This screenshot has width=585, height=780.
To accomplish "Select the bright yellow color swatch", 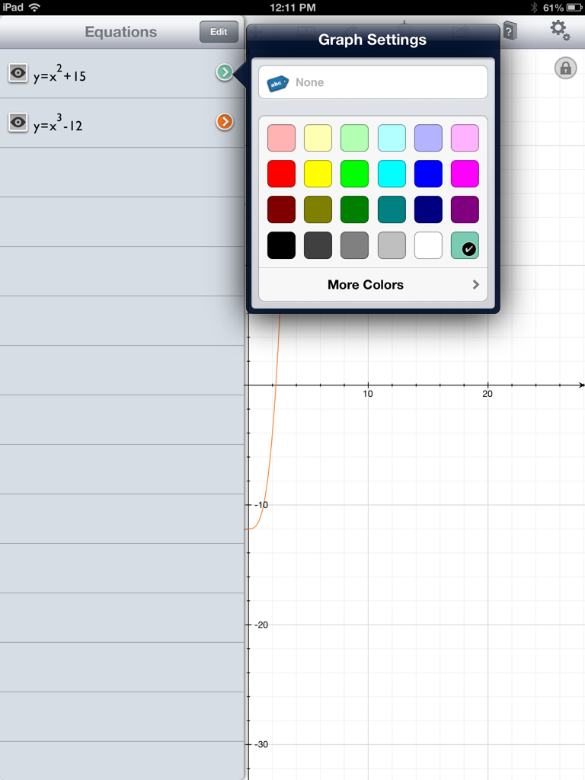I will pyautogui.click(x=318, y=174).
